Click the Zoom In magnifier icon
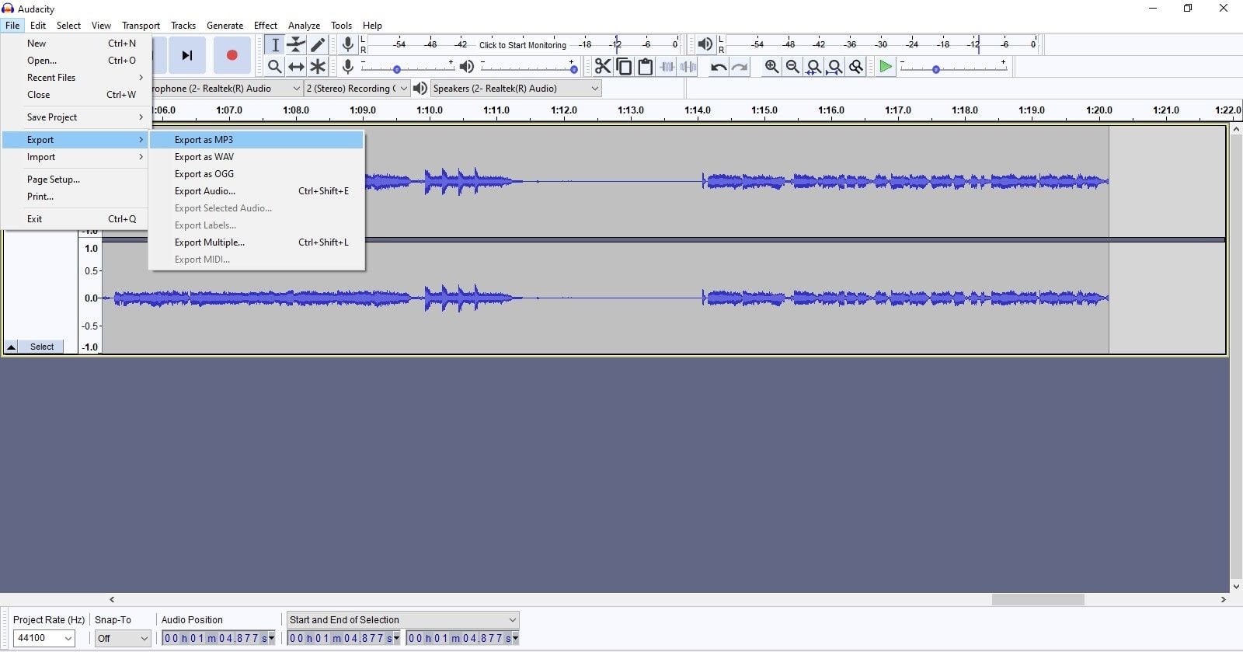 [771, 67]
